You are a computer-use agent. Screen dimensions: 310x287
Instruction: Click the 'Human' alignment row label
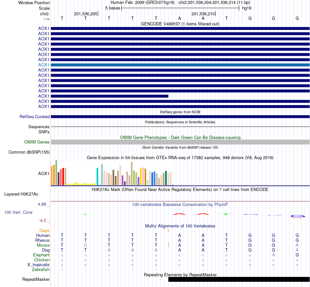(43, 235)
